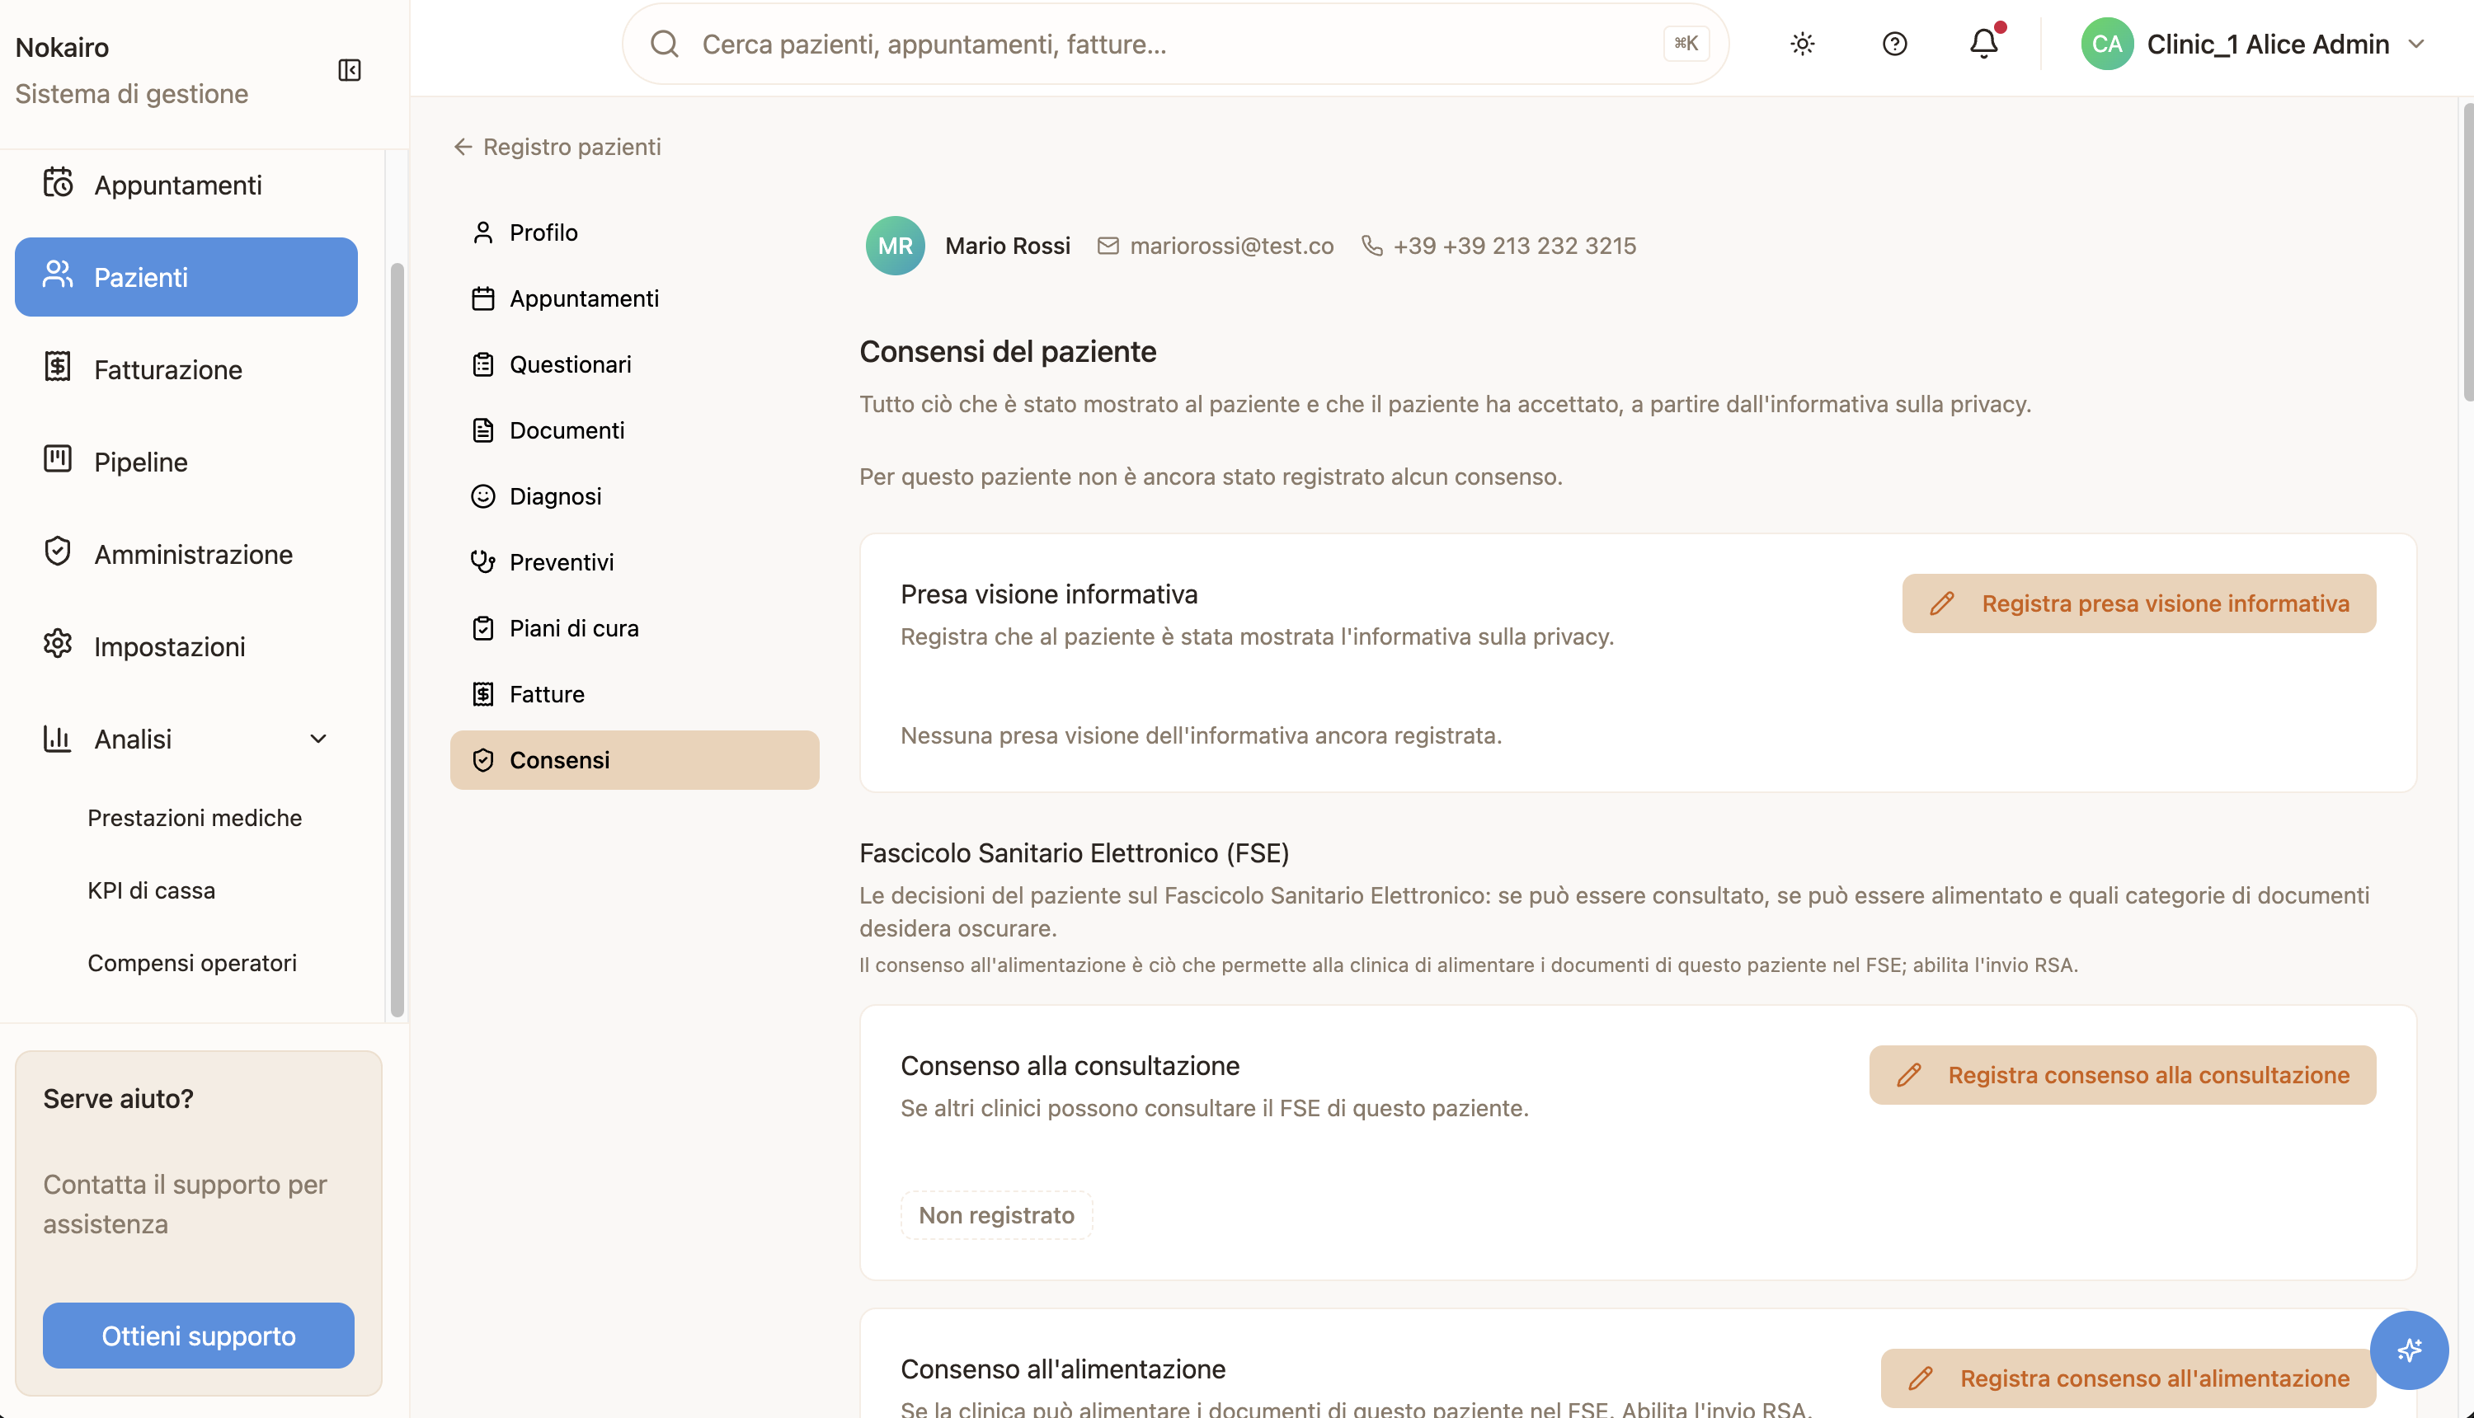Screen dimensions: 2474x1418
Task: Click the Consensi del paziente heading
Action: tap(1007, 351)
